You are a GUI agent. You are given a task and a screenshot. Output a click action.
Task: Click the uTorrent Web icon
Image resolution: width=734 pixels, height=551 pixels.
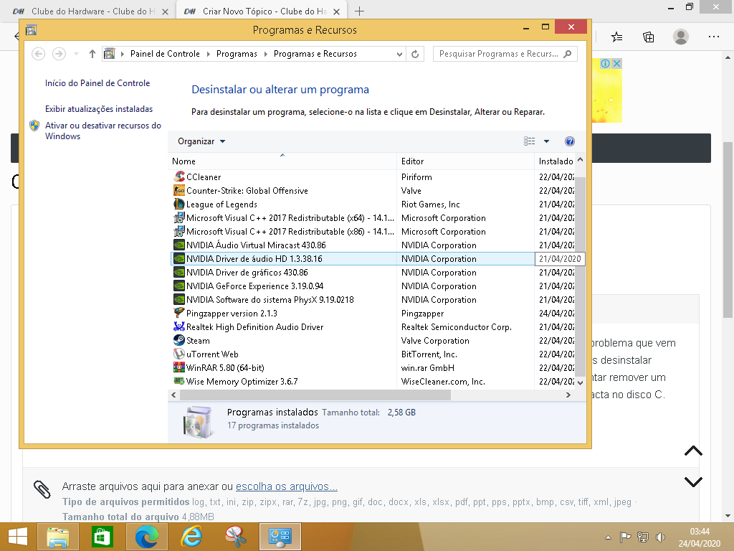pyautogui.click(x=178, y=354)
